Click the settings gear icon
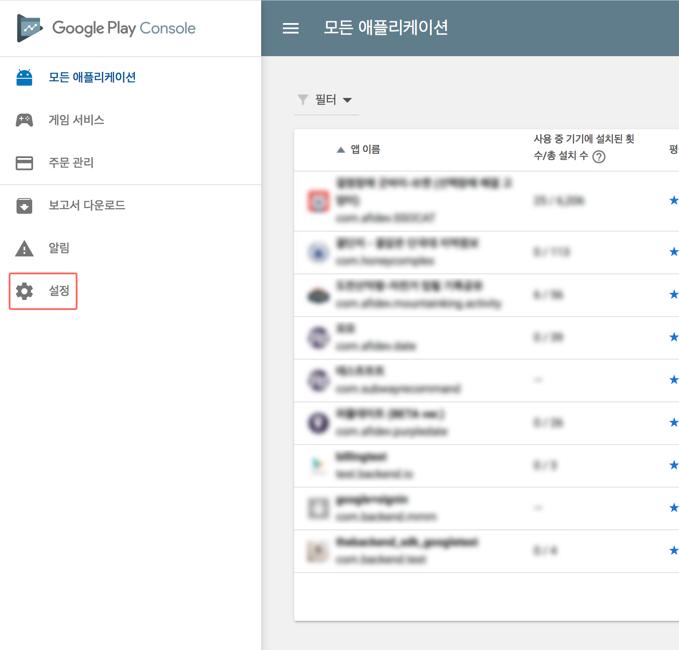Image resolution: width=679 pixels, height=650 pixels. 24,291
